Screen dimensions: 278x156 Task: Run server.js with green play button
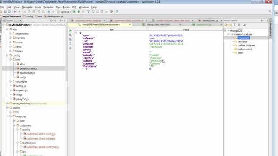(74, 12)
